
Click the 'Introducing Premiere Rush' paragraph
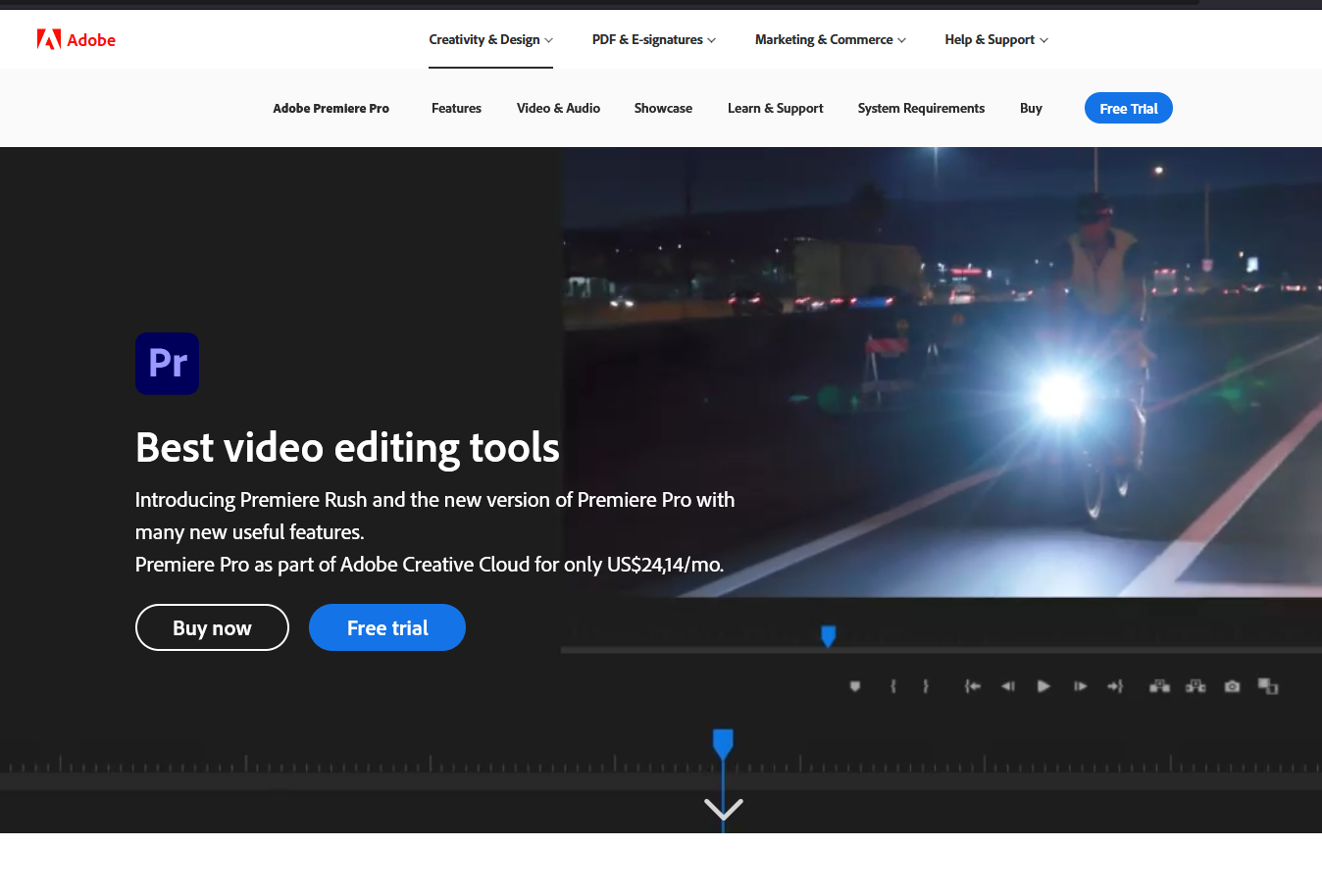point(435,516)
